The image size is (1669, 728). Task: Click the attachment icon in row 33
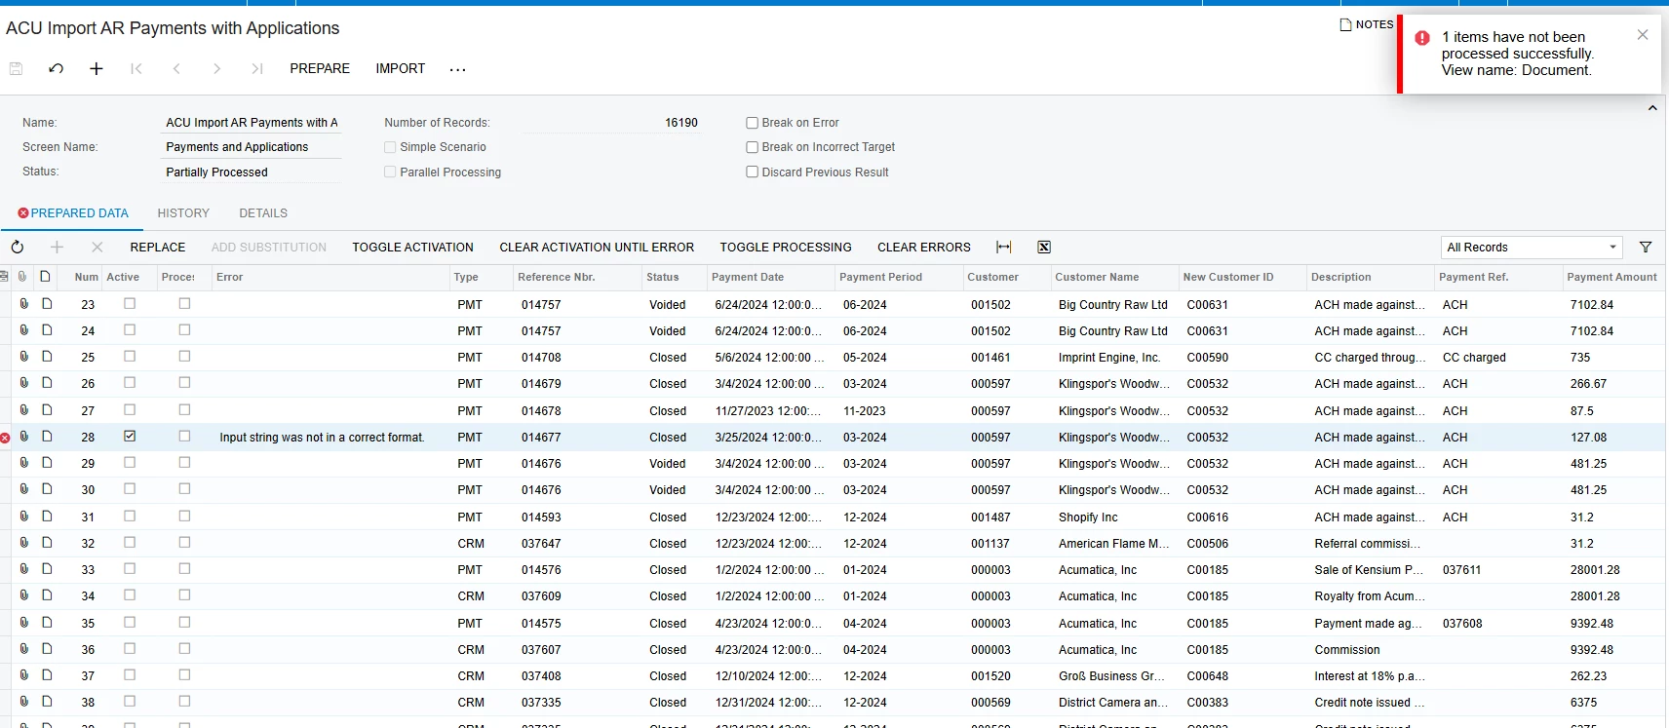tap(24, 569)
